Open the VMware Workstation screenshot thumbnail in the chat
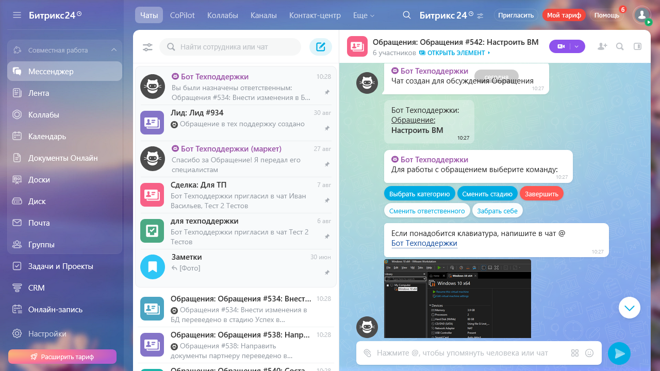 (457, 298)
